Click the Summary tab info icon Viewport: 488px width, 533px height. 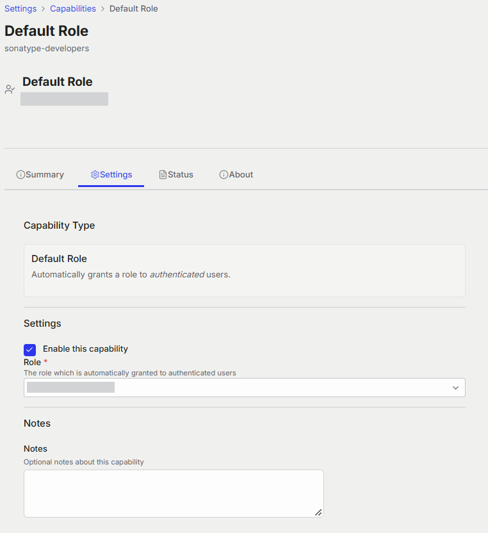[x=20, y=175]
